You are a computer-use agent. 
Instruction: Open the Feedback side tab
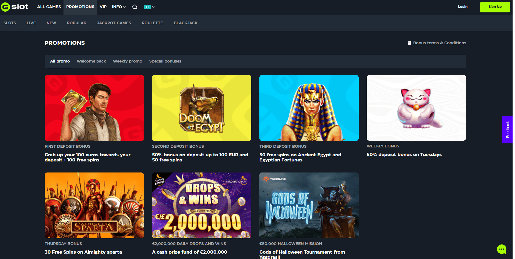click(x=507, y=129)
